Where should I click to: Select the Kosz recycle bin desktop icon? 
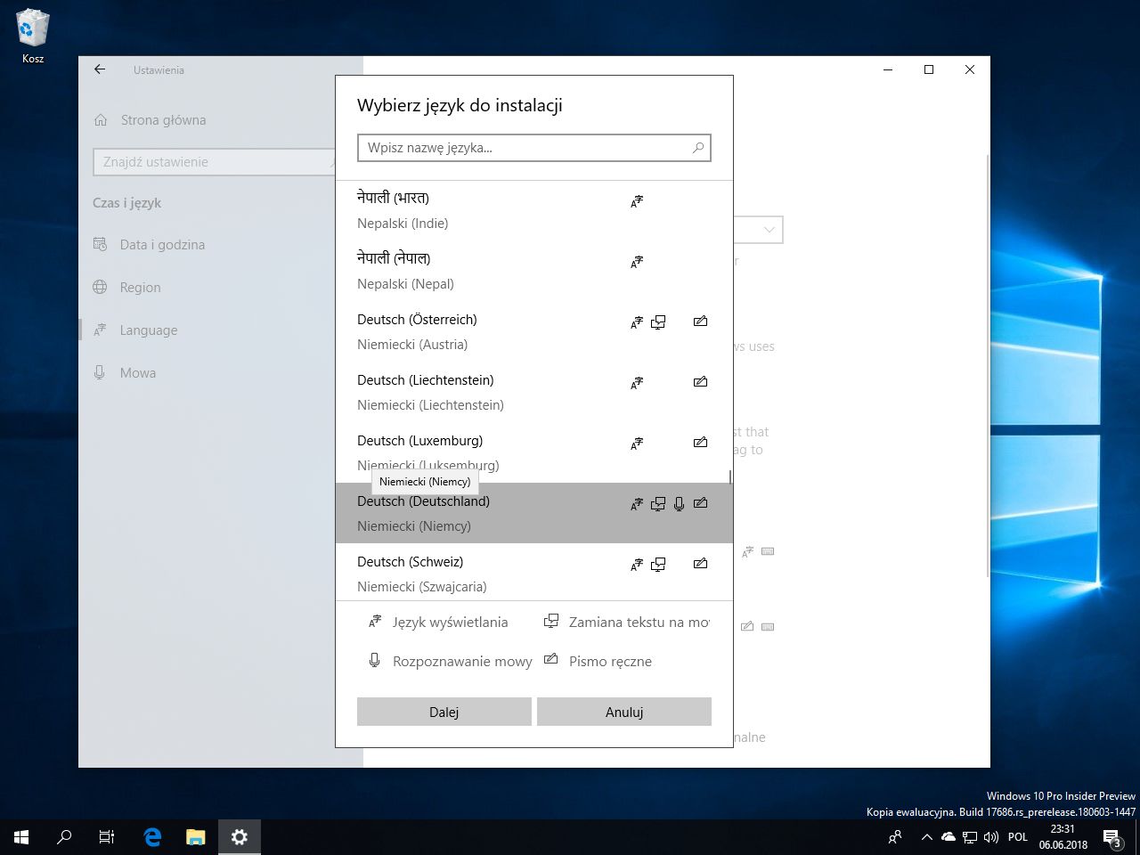[x=33, y=37]
